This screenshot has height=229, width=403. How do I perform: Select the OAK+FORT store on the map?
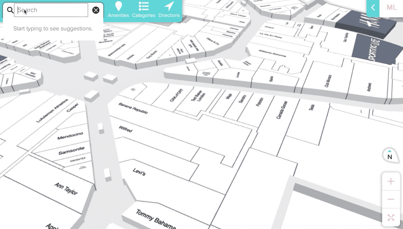coord(177,95)
